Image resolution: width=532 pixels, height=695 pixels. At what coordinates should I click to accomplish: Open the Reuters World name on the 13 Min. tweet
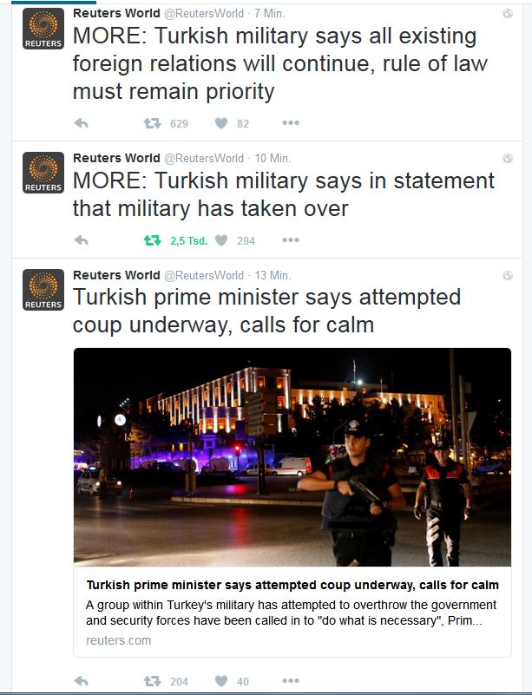116,275
